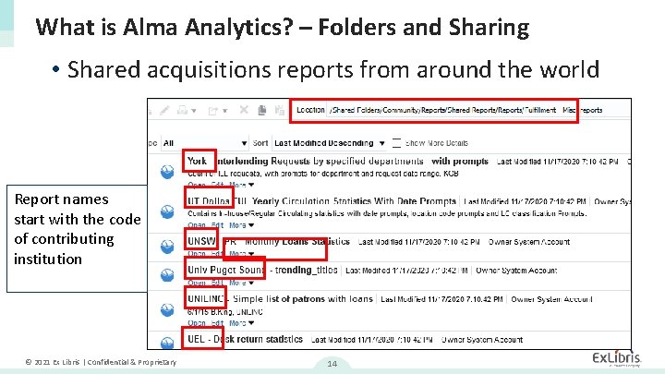Open the print icon dropdown arrow

[x=194, y=111]
